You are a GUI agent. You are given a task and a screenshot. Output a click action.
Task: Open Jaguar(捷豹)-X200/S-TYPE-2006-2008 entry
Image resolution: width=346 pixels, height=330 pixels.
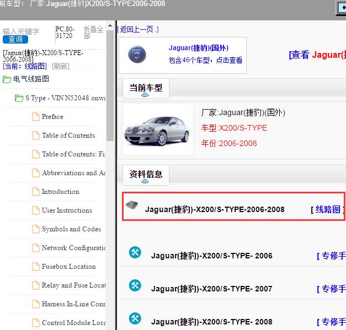coord(215,209)
